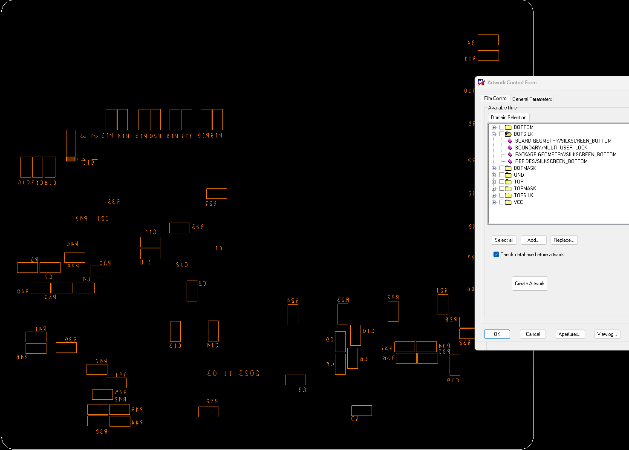The width and height of the screenshot is (629, 450).
Task: Click diamond icon beside PACKAGE GEOMETRY/SILKSCREEN_BOTTOM
Action: point(510,155)
